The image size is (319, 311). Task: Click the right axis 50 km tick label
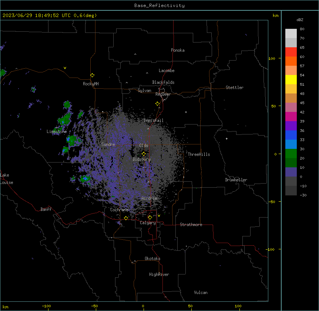tap(273, 106)
